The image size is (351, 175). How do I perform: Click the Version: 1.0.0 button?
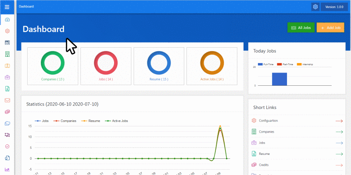click(x=334, y=7)
